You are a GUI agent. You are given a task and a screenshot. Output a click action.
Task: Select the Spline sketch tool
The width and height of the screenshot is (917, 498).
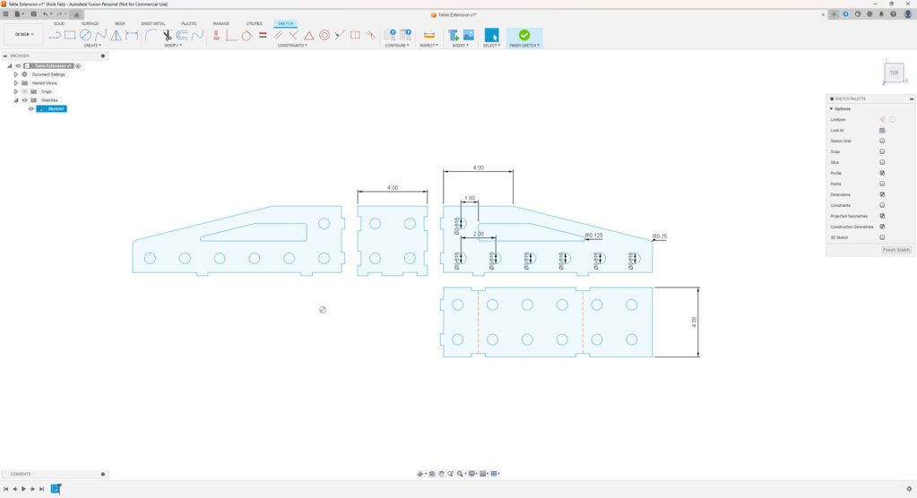click(x=101, y=36)
